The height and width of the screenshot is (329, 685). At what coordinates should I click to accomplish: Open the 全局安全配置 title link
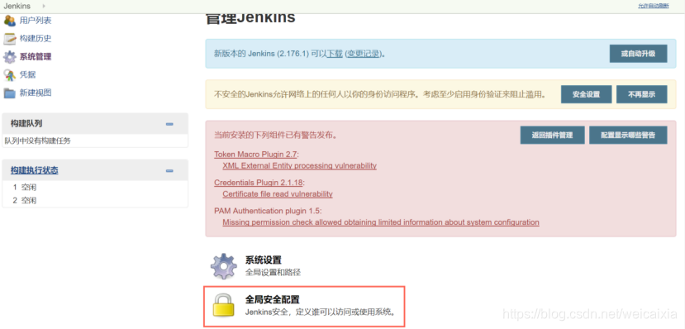point(273,300)
